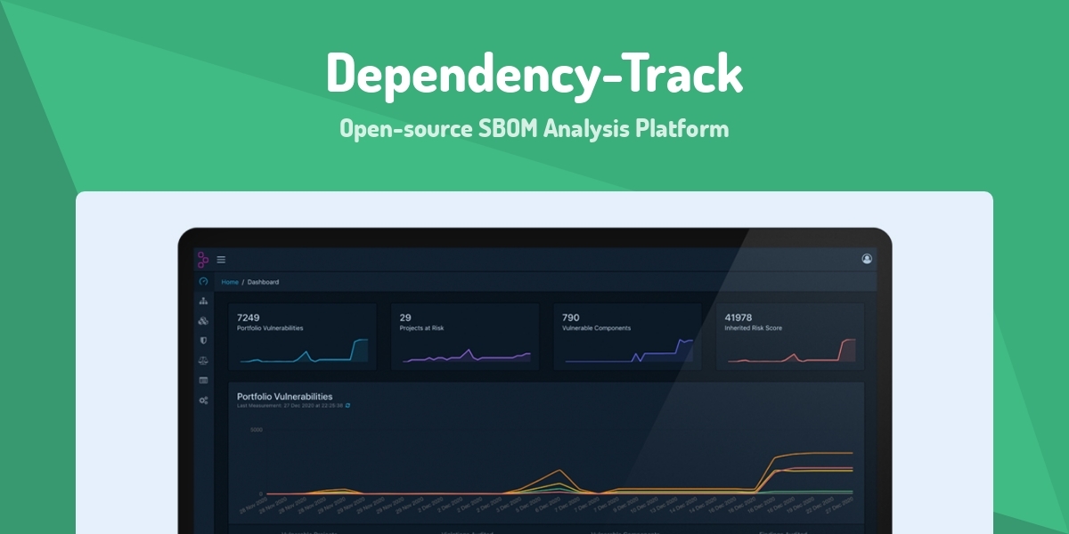This screenshot has height=534, width=1069.
Task: Select the 7249 Portfolio Vulnerabilities card
Action: coord(303,336)
